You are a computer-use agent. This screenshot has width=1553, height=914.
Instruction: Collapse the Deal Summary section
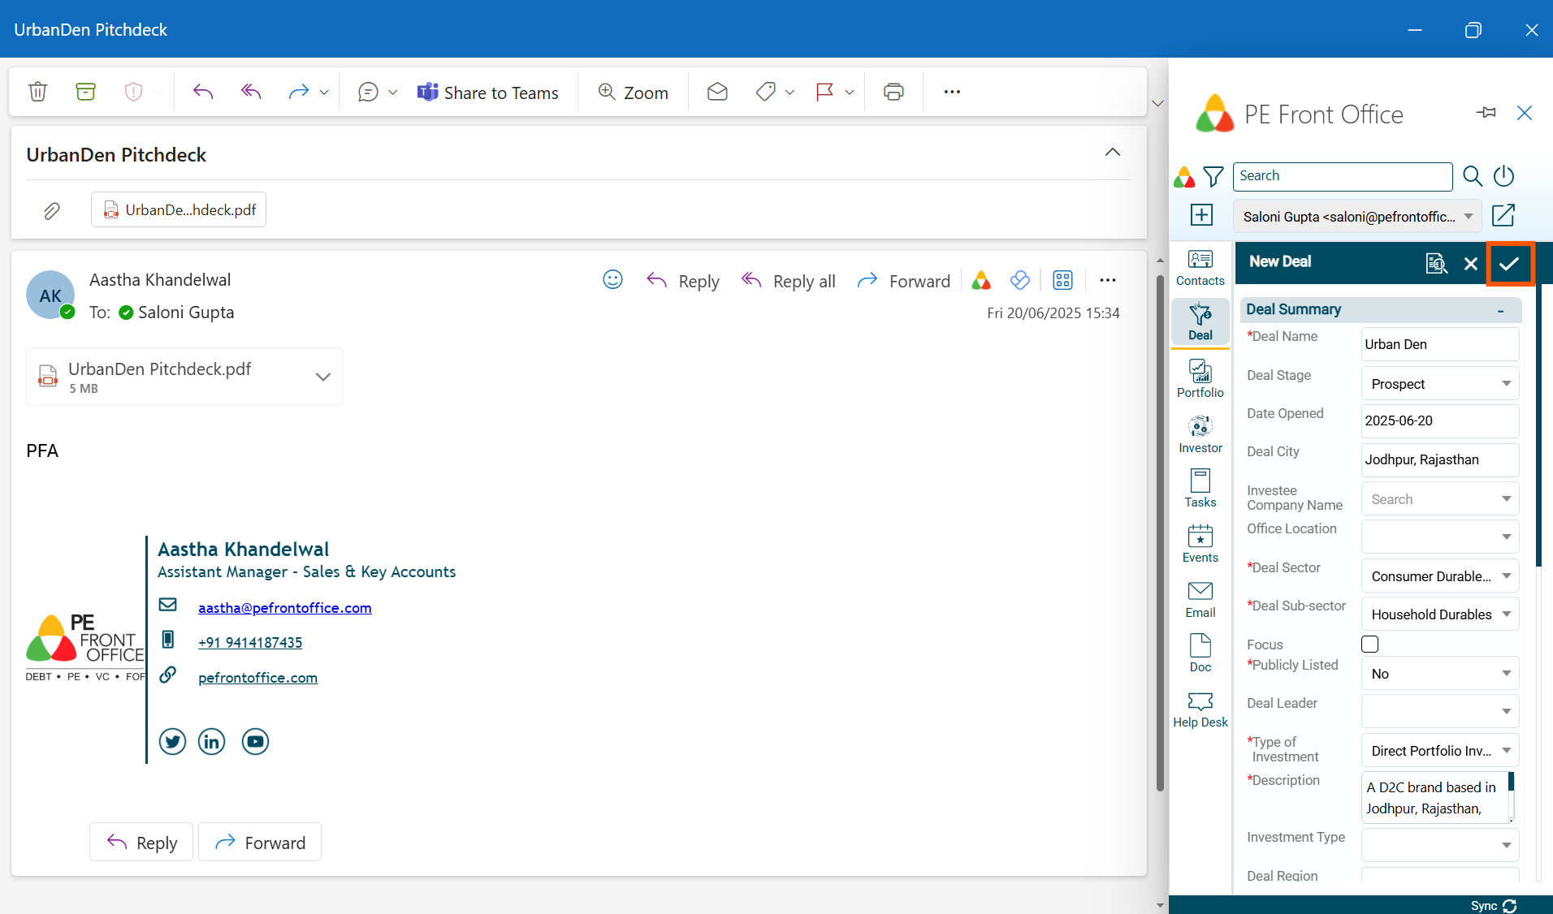1500,310
